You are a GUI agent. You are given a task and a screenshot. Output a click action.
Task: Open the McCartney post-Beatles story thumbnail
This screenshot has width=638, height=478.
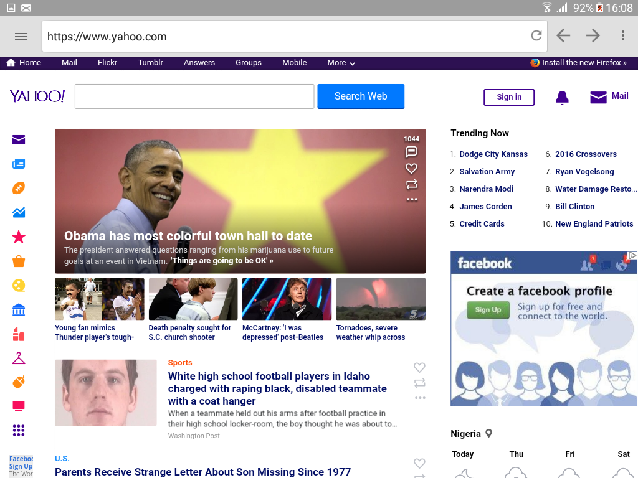tap(287, 299)
